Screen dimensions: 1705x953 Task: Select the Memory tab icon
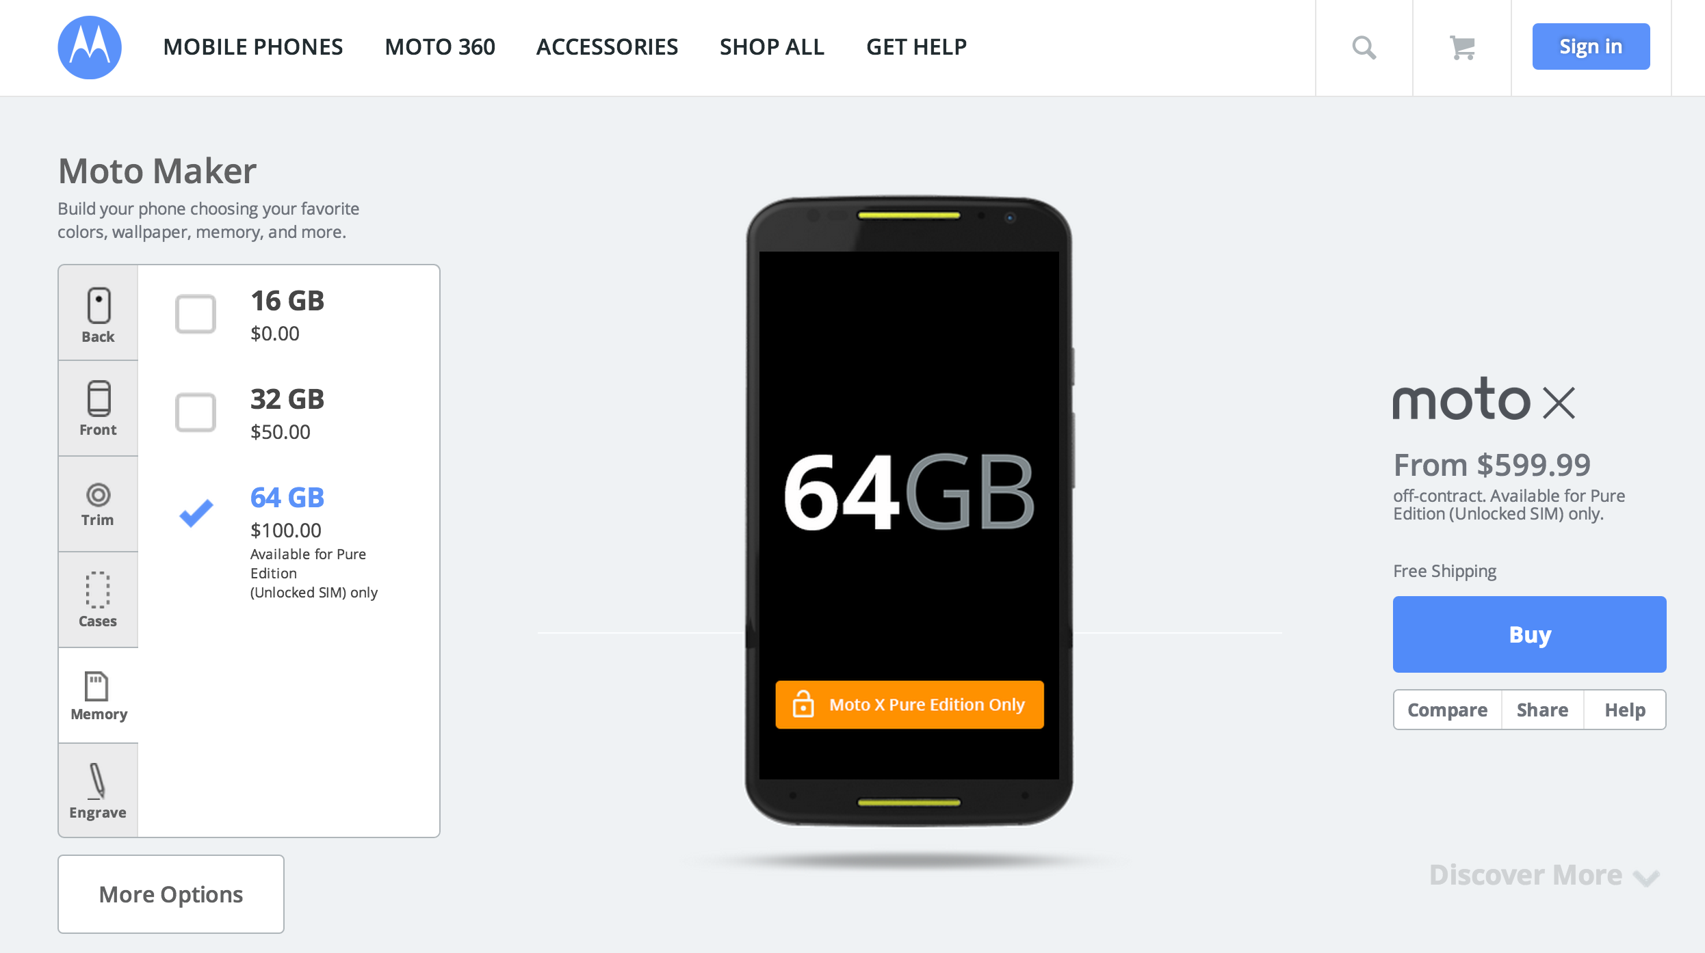(x=96, y=686)
